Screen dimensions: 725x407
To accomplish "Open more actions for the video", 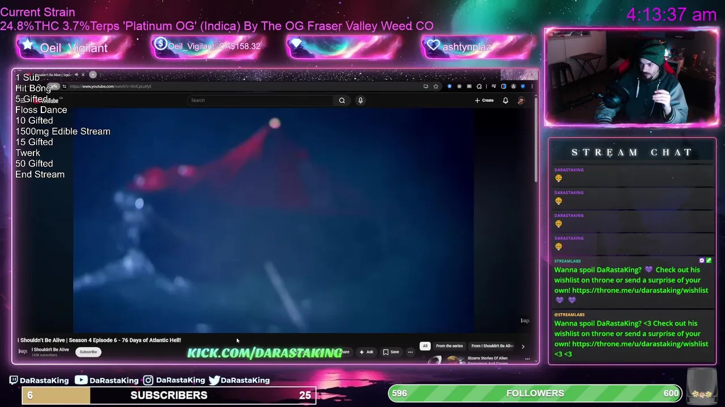I will [x=410, y=352].
